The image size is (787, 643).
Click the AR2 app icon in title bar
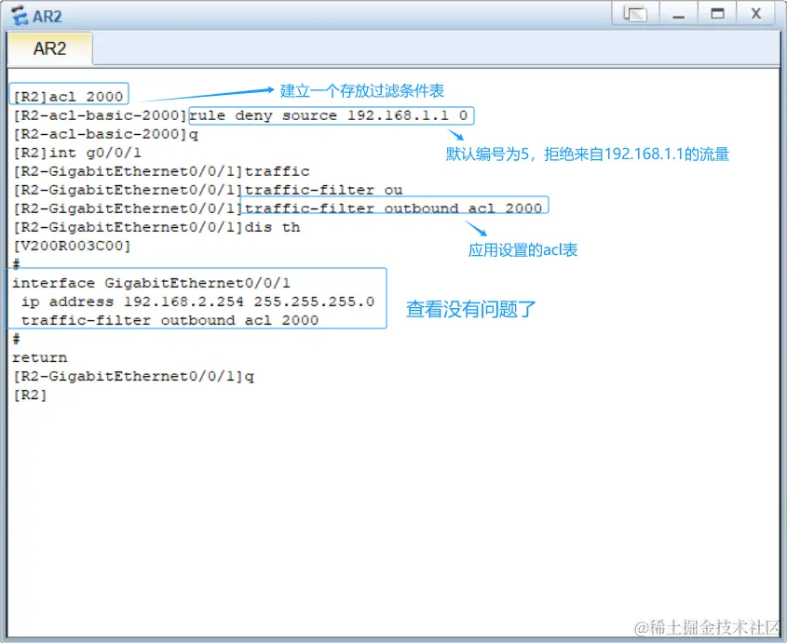click(x=19, y=16)
